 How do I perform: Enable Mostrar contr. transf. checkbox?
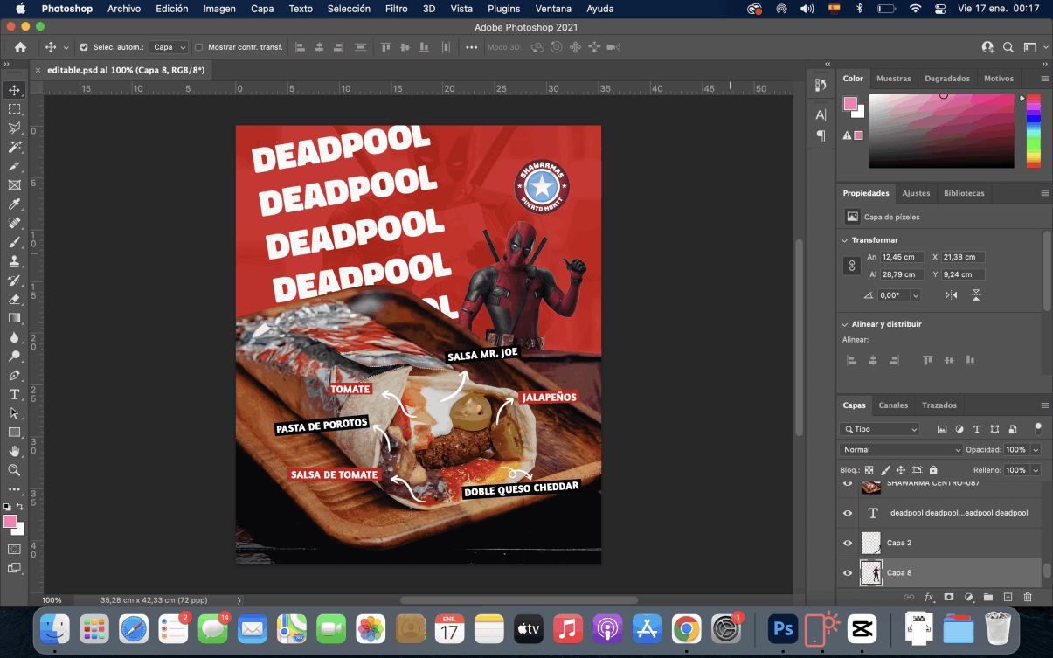point(199,47)
